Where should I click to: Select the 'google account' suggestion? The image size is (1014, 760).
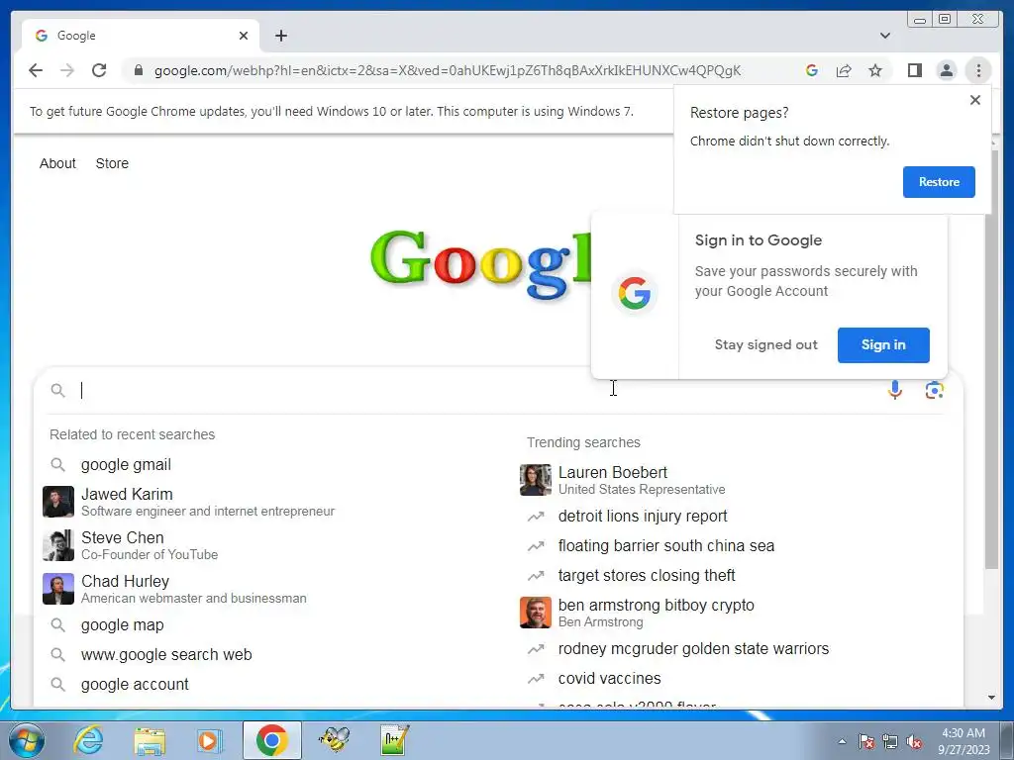point(135,685)
